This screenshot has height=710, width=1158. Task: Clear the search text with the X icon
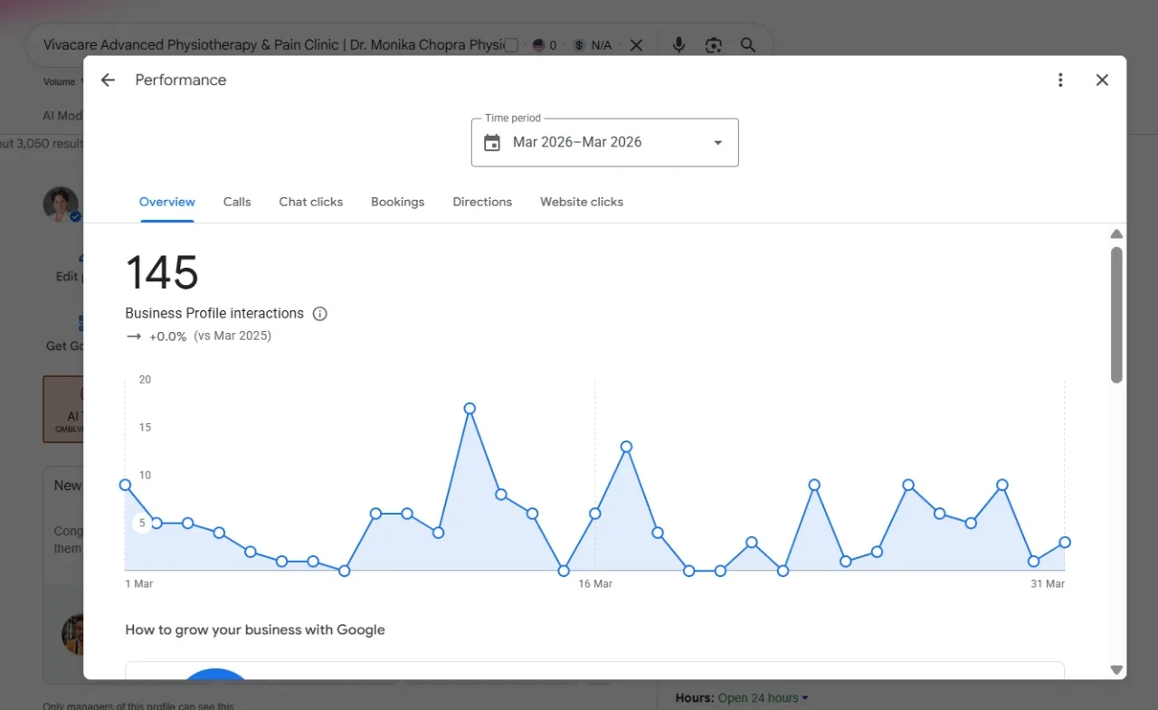point(636,45)
